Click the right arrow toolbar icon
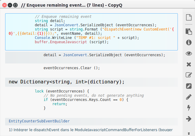Viewport: 195px width, 136px height. click(189, 119)
